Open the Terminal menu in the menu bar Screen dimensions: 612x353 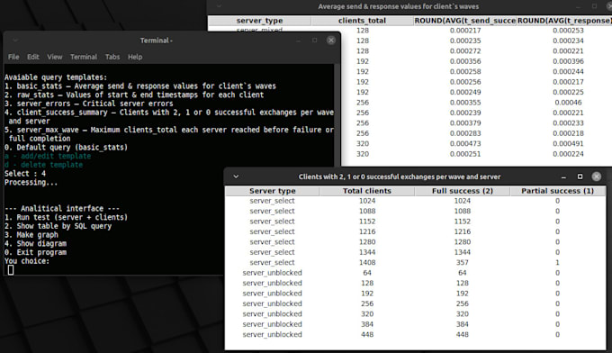click(x=84, y=57)
